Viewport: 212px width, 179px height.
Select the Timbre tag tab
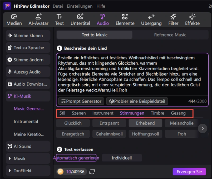pyautogui.click(x=157, y=113)
